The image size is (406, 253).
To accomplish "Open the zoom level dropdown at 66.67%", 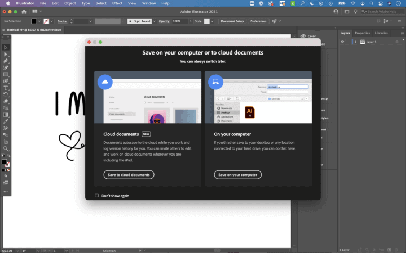I will point(17,250).
